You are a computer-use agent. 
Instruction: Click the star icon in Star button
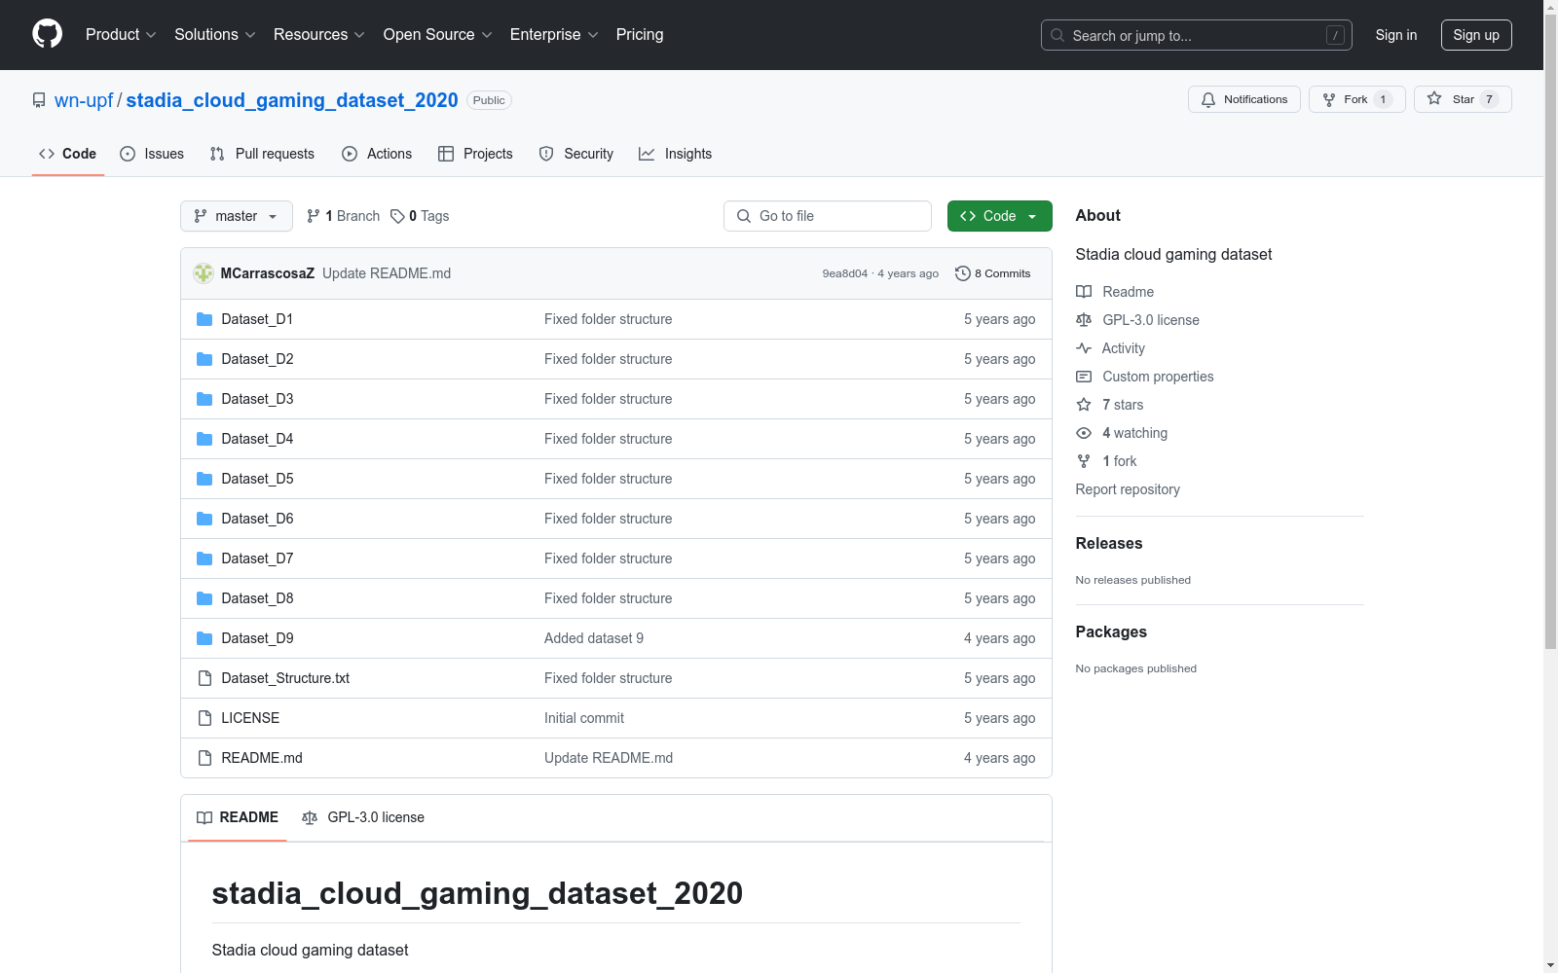pos(1434,98)
